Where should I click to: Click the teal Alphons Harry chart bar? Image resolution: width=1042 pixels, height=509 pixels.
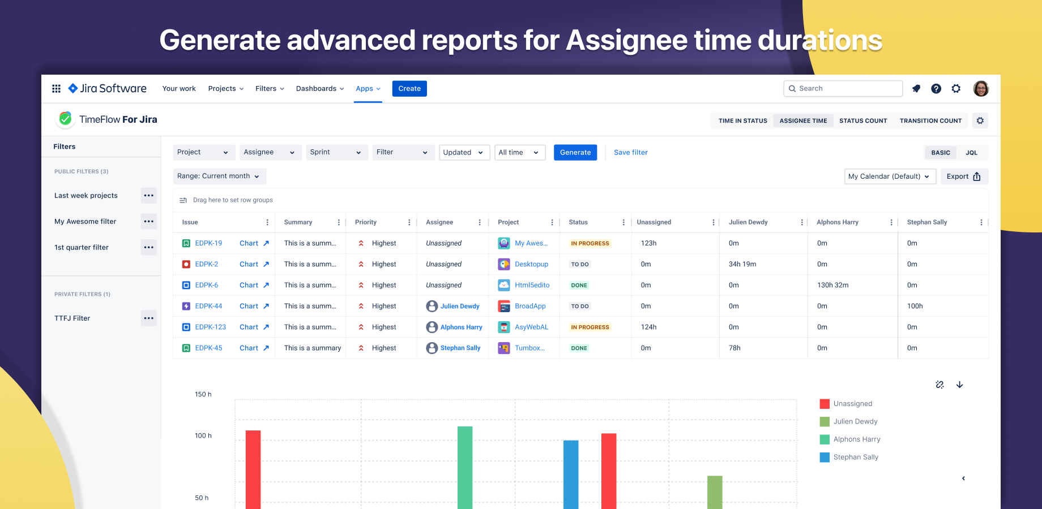point(465,468)
